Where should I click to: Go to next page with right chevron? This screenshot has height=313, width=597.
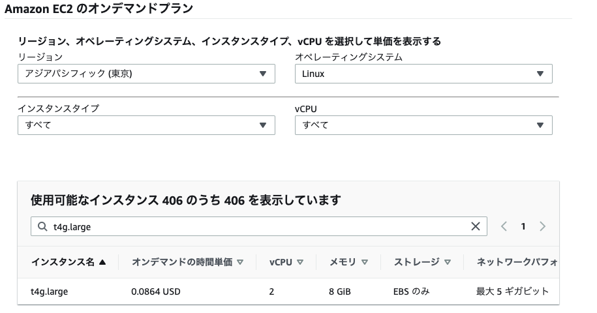(543, 226)
